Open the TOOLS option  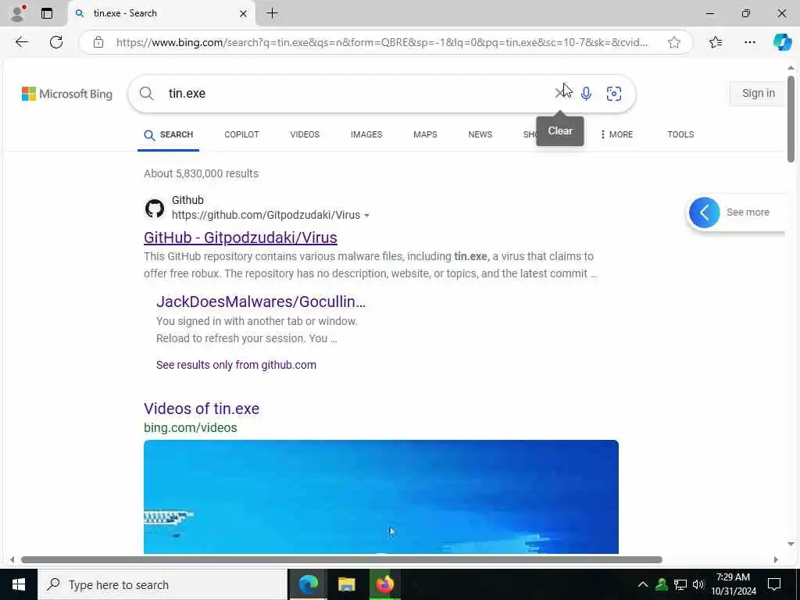680,134
